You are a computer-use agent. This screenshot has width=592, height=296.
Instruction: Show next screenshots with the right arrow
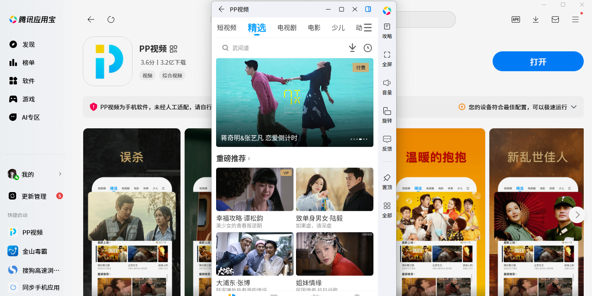(x=577, y=215)
